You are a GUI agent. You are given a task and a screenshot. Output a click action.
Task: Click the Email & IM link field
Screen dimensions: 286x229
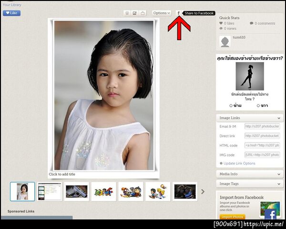pyautogui.click(x=262, y=126)
